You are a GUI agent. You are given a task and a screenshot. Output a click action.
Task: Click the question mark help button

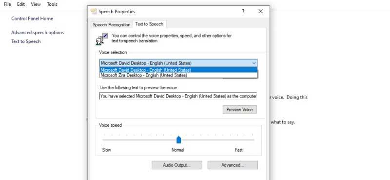click(x=243, y=11)
